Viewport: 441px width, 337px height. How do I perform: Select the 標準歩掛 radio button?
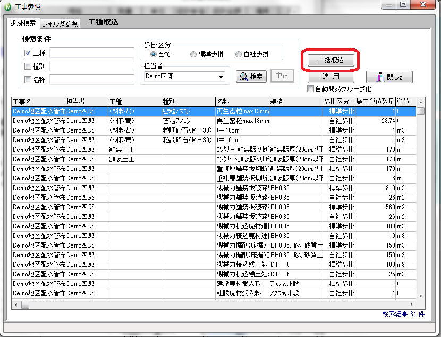[x=193, y=54]
